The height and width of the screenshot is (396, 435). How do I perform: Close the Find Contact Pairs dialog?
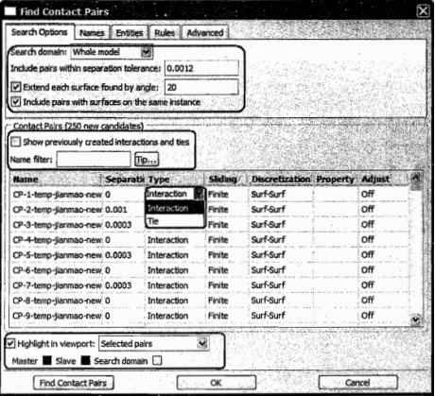(x=423, y=11)
